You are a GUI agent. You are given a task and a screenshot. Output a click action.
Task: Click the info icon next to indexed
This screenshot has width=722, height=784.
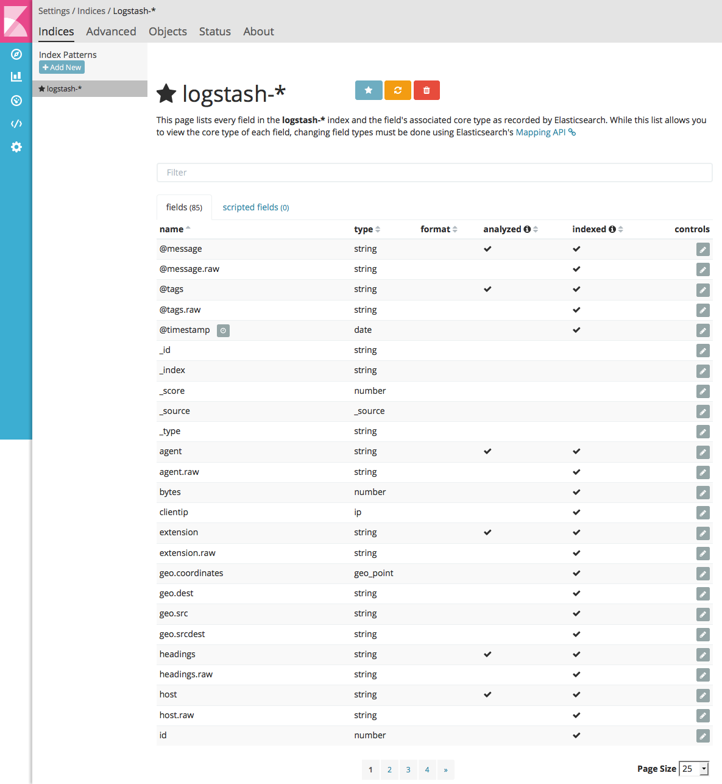pyautogui.click(x=612, y=229)
